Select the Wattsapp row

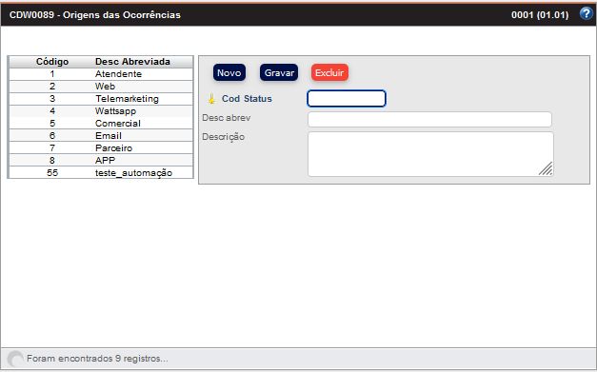[x=101, y=111]
